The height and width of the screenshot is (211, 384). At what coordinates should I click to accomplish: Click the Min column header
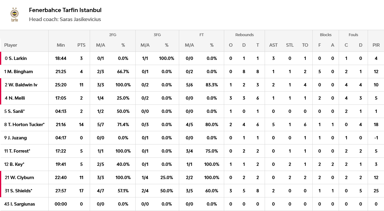(x=61, y=45)
